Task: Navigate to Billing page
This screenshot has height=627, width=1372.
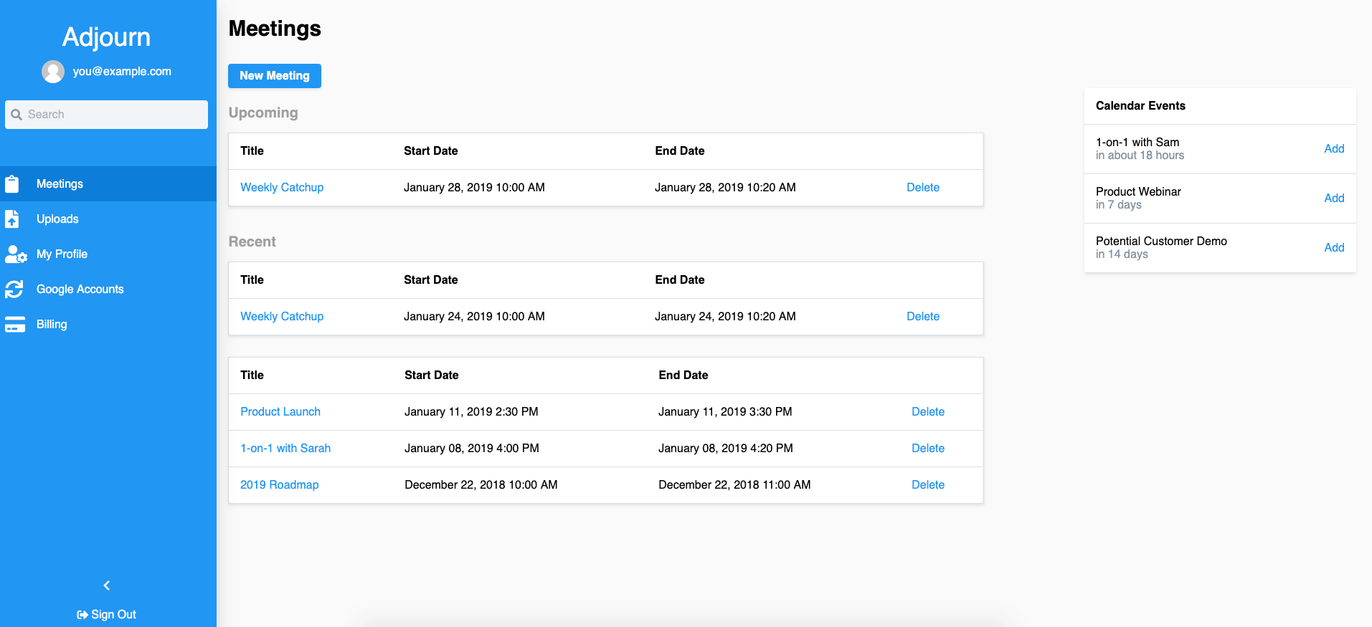Action: [108, 325]
